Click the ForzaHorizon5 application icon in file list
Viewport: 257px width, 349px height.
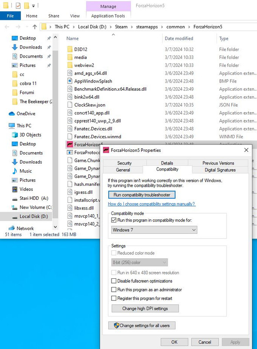[70, 144]
